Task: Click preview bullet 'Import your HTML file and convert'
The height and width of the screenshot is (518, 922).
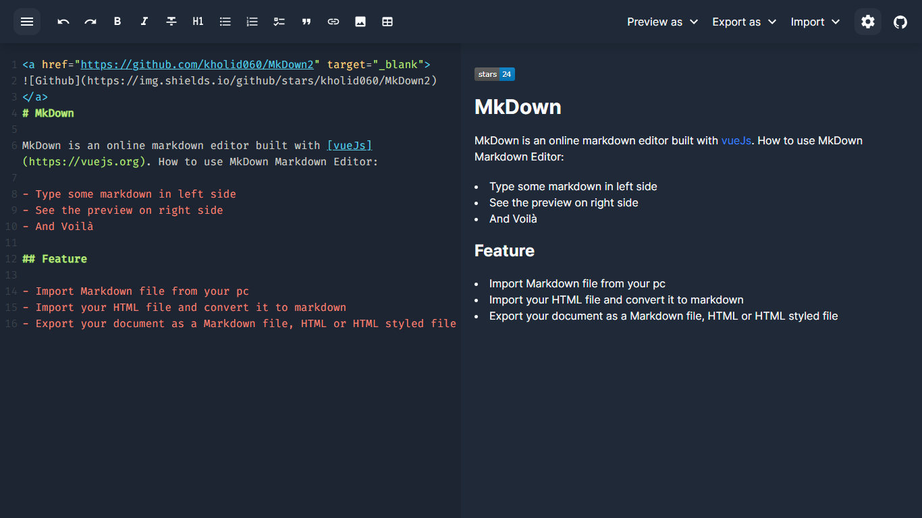Action: click(x=616, y=299)
